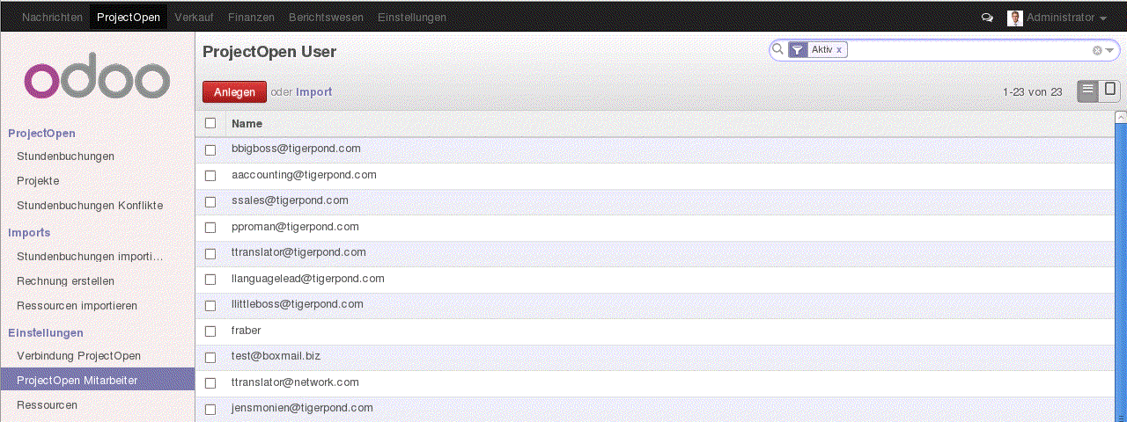Tick the select-all checkbox in header

tap(210, 124)
